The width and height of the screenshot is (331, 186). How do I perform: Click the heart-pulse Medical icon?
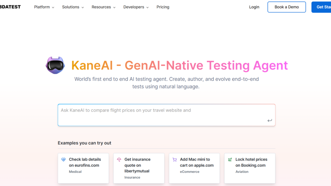coord(63,160)
